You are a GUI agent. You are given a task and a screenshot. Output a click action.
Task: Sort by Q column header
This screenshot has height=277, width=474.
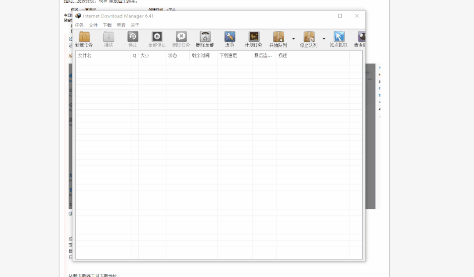pyautogui.click(x=134, y=56)
